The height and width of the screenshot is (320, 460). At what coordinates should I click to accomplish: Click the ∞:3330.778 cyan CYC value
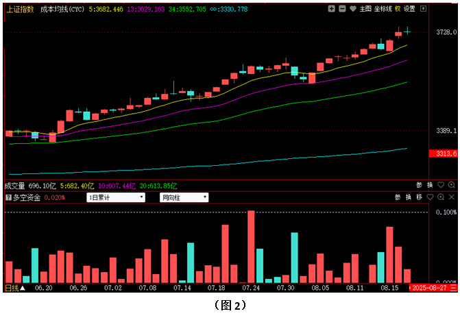click(x=229, y=9)
